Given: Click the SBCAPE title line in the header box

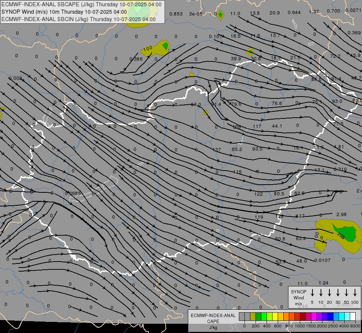Looking at the screenshot, I should point(81,4).
